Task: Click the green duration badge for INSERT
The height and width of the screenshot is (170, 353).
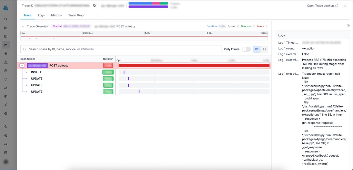Action: pos(108,72)
